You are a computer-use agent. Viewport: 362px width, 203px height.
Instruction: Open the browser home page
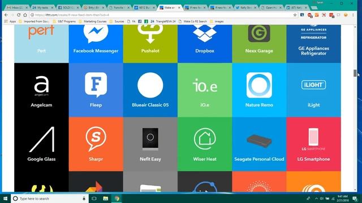point(25,15)
